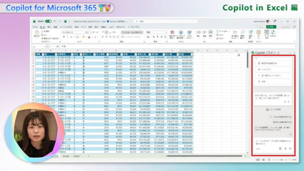
Task: Open the Cell Styles (セルのスタイル) gallery
Action: (x=189, y=34)
